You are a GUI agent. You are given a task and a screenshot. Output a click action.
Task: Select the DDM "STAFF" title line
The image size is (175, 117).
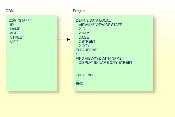pyautogui.click(x=20, y=20)
